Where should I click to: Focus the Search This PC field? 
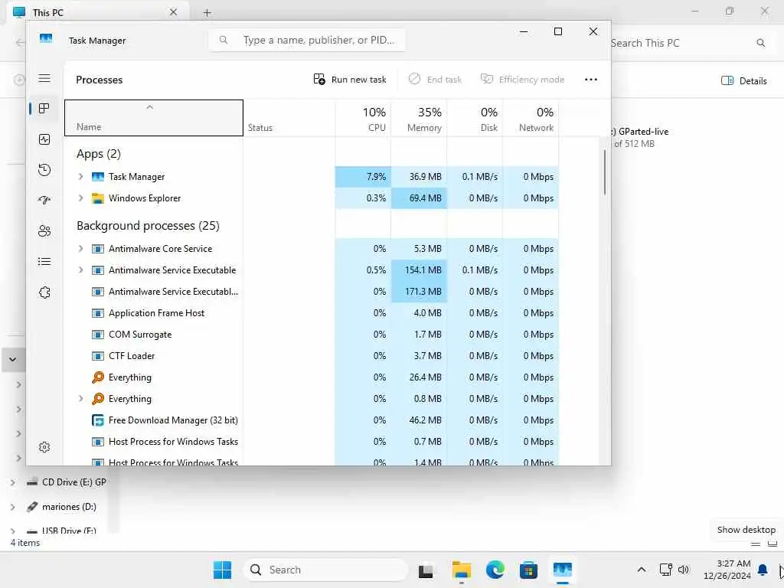689,43
